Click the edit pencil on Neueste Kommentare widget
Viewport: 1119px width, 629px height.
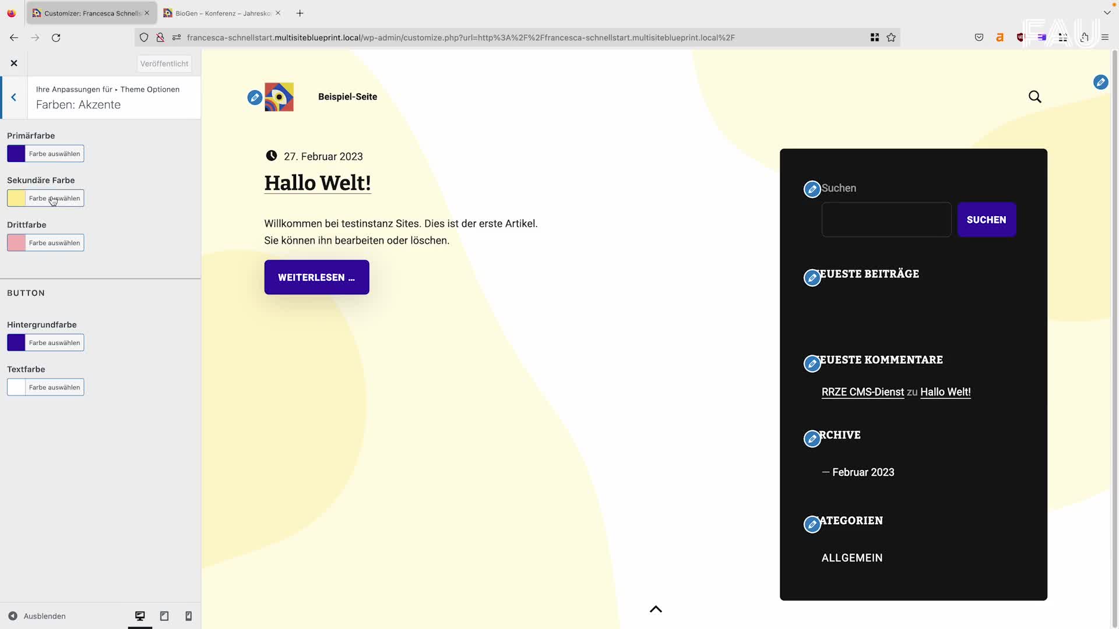(x=812, y=363)
